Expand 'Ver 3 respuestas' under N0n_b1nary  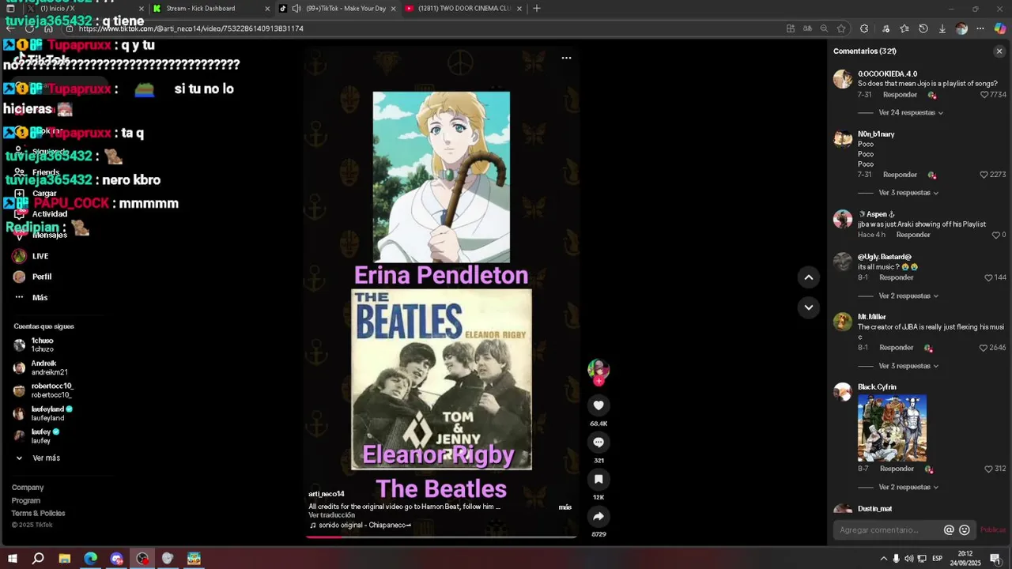[x=908, y=193]
